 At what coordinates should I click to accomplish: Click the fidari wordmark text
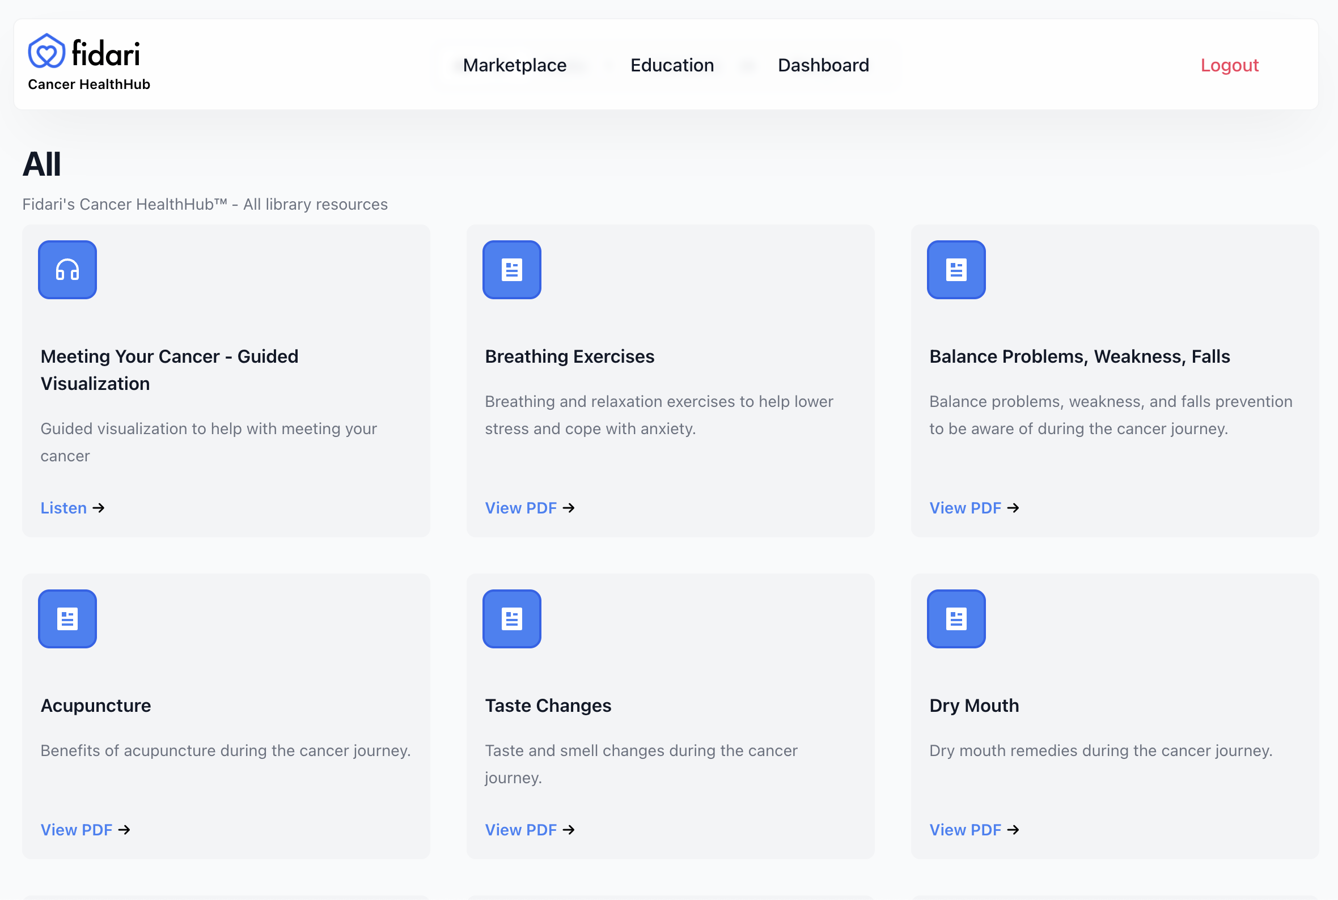click(x=105, y=53)
